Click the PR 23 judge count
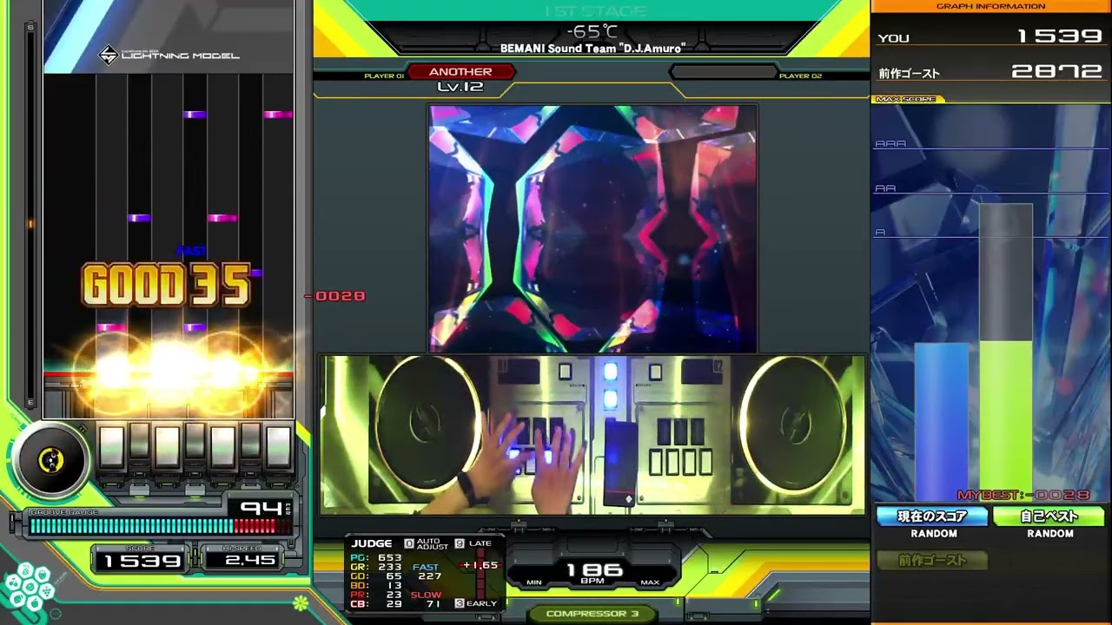 [x=376, y=595]
